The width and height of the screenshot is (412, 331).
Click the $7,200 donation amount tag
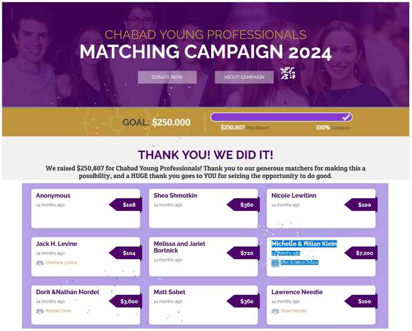(x=363, y=253)
